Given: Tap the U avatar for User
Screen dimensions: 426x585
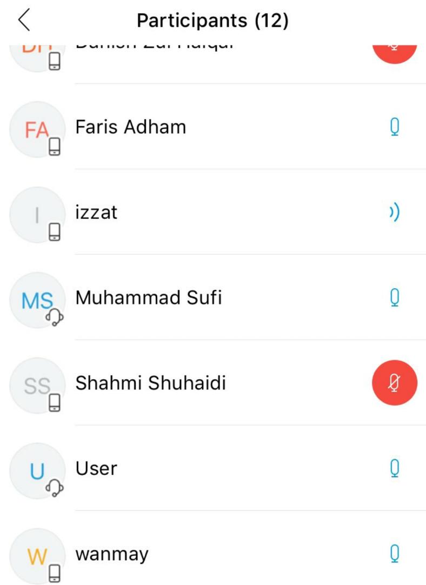Looking at the screenshot, I should (x=37, y=471).
